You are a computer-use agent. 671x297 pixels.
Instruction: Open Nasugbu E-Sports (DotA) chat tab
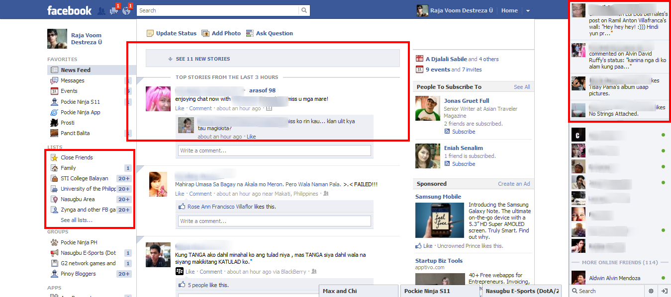tap(522, 291)
